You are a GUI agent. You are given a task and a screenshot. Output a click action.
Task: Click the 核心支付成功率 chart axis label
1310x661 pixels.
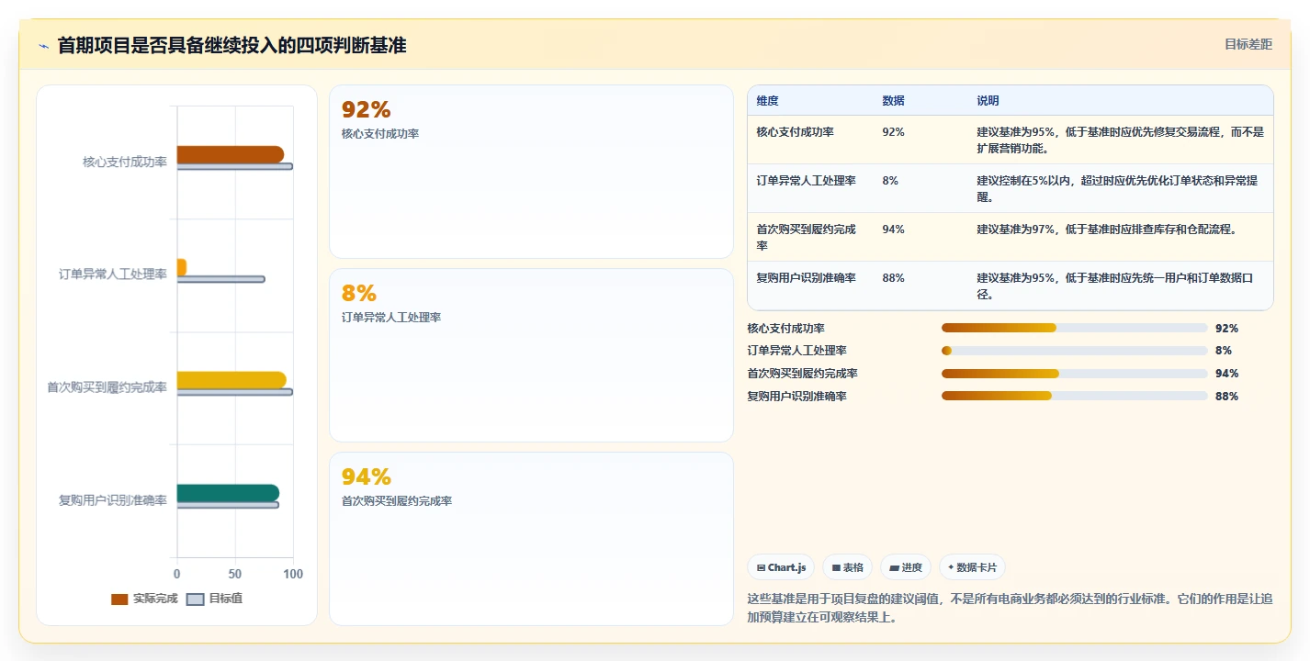tap(125, 162)
